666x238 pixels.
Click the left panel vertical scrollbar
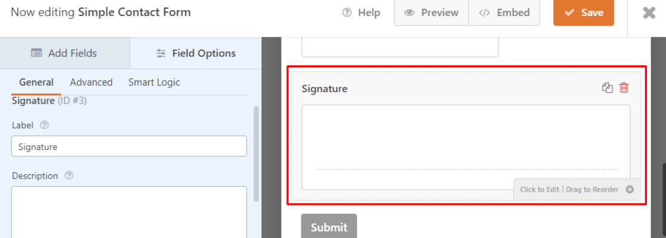(257, 154)
